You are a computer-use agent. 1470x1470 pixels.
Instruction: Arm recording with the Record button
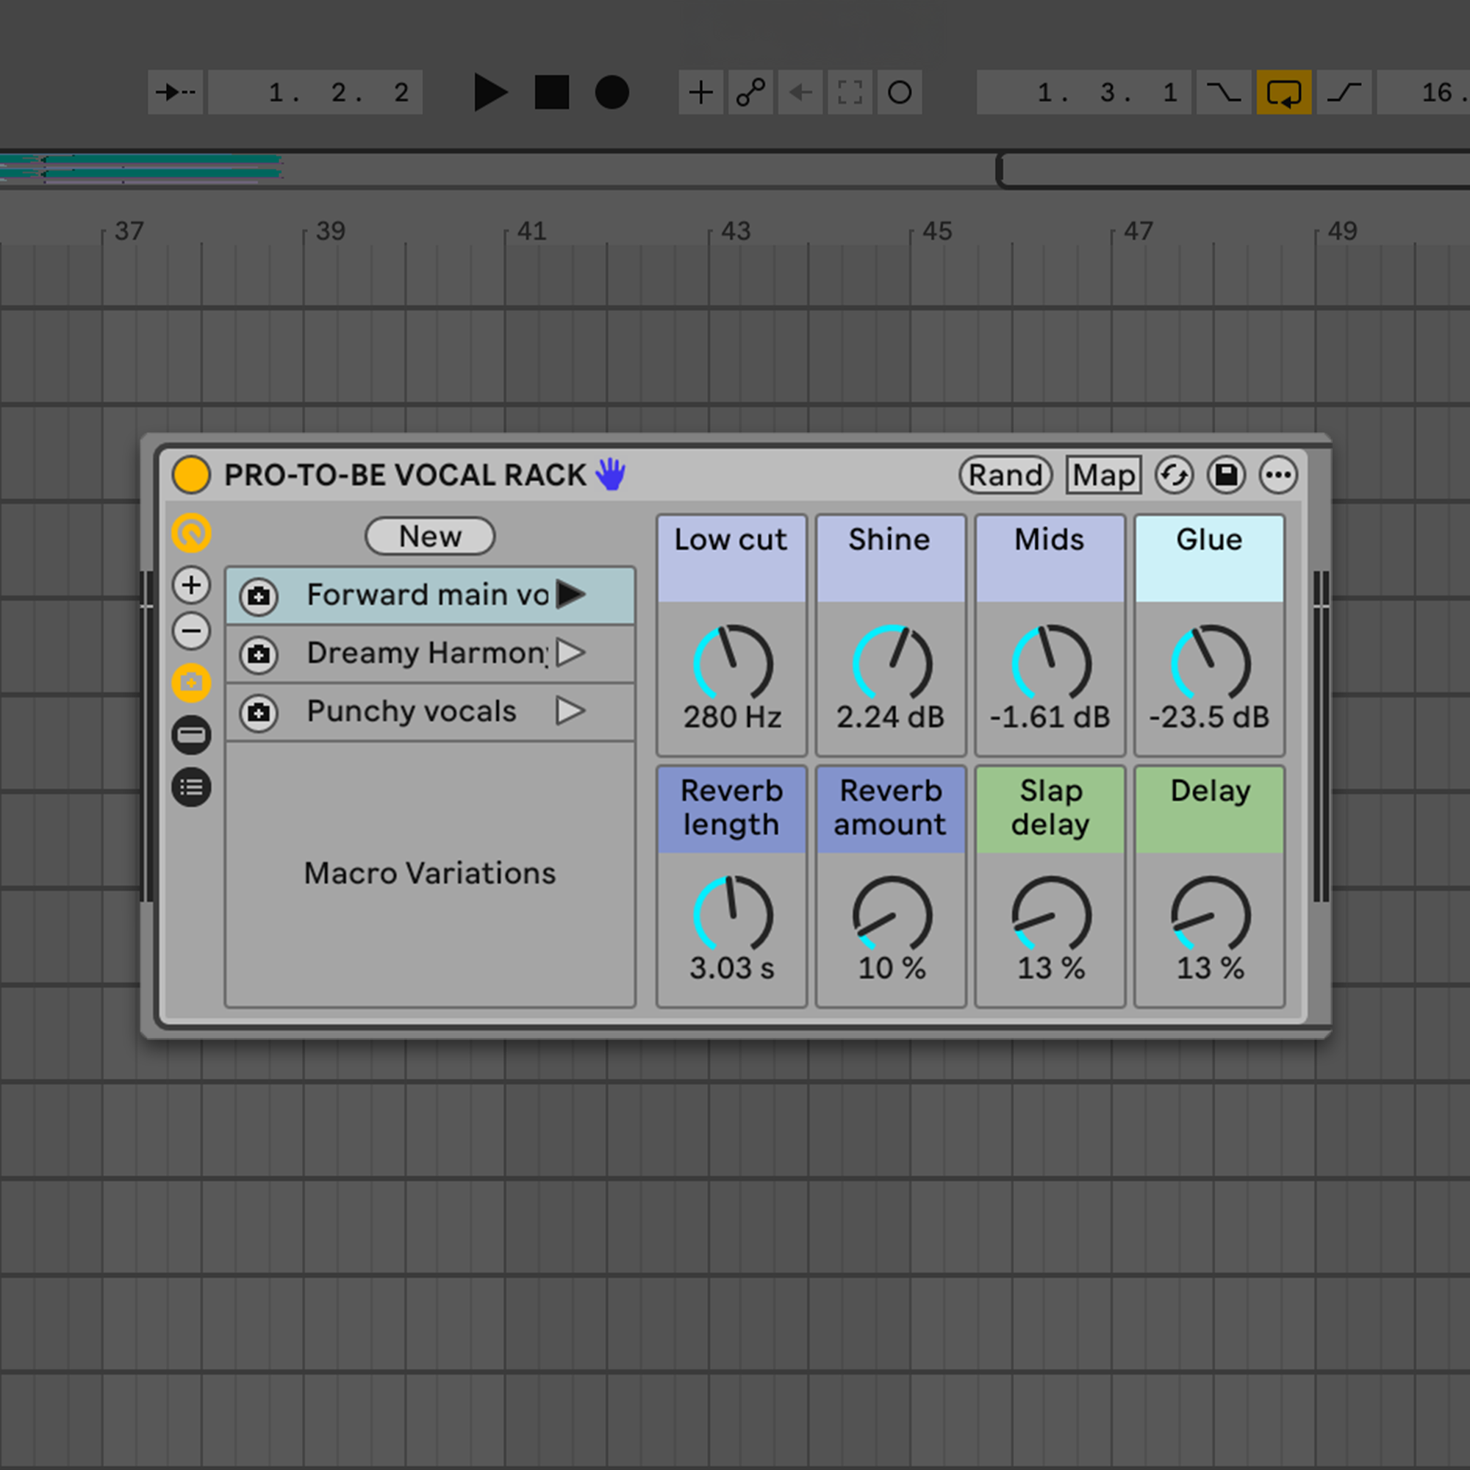point(612,92)
